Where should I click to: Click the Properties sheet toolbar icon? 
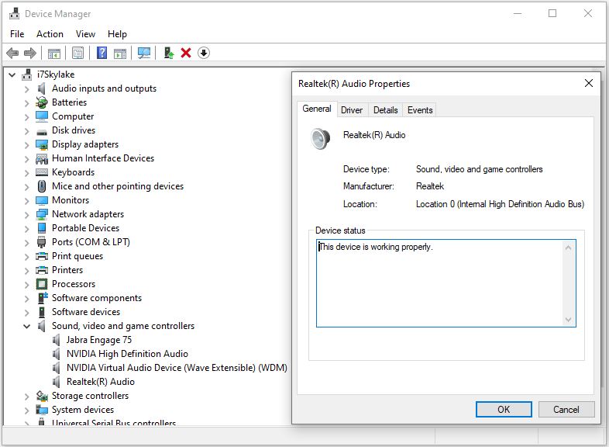coord(77,53)
